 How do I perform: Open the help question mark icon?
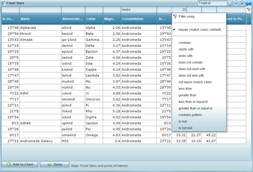click(x=248, y=3)
